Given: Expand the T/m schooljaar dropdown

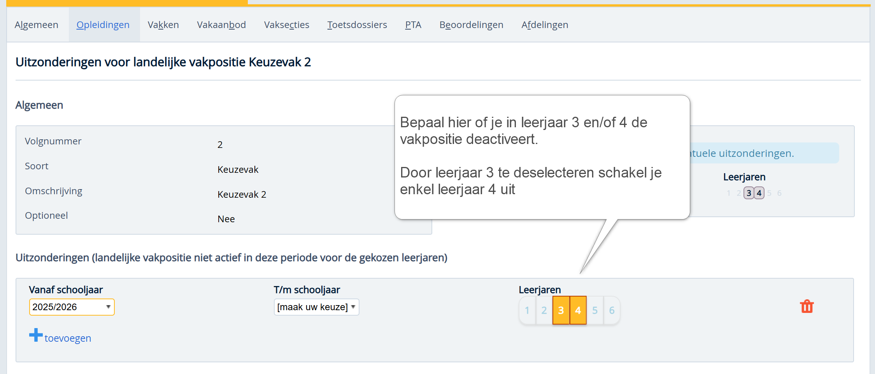Looking at the screenshot, I should (x=316, y=307).
